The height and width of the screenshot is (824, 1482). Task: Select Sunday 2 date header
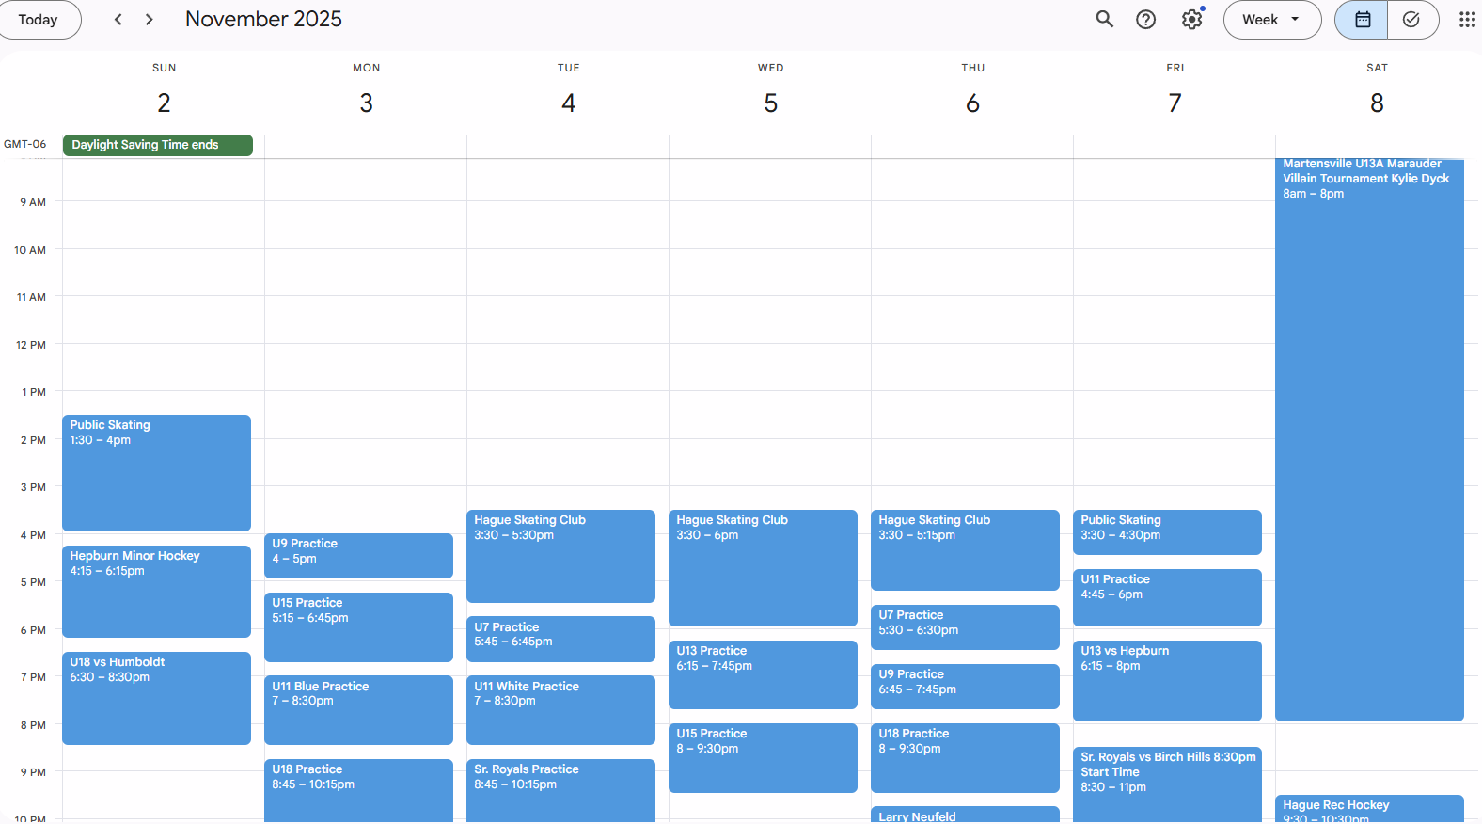[164, 103]
